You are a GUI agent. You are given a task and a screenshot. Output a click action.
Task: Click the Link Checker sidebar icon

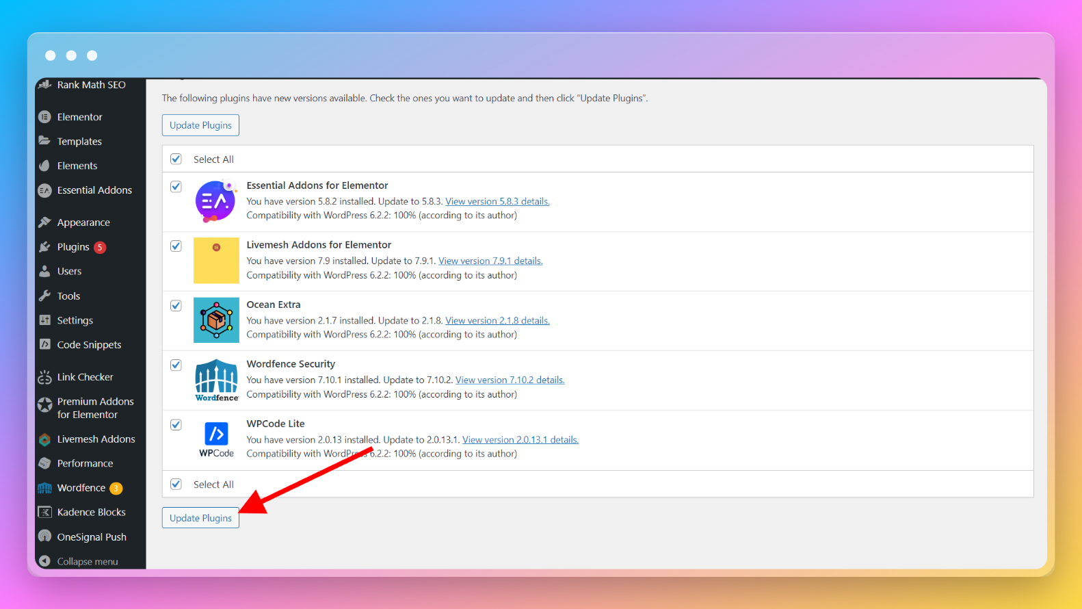(x=45, y=377)
